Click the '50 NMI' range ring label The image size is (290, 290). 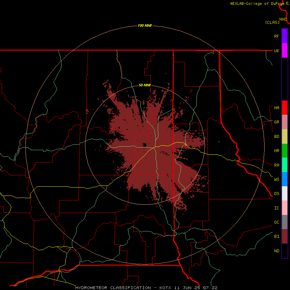[145, 85]
